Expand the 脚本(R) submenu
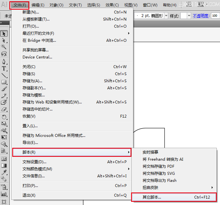Screen dimensions: 220x205 tap(72, 152)
